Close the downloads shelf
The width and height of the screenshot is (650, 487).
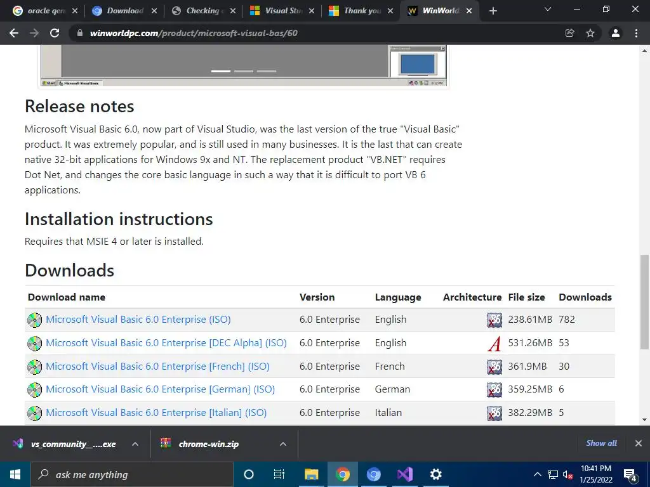[639, 443]
